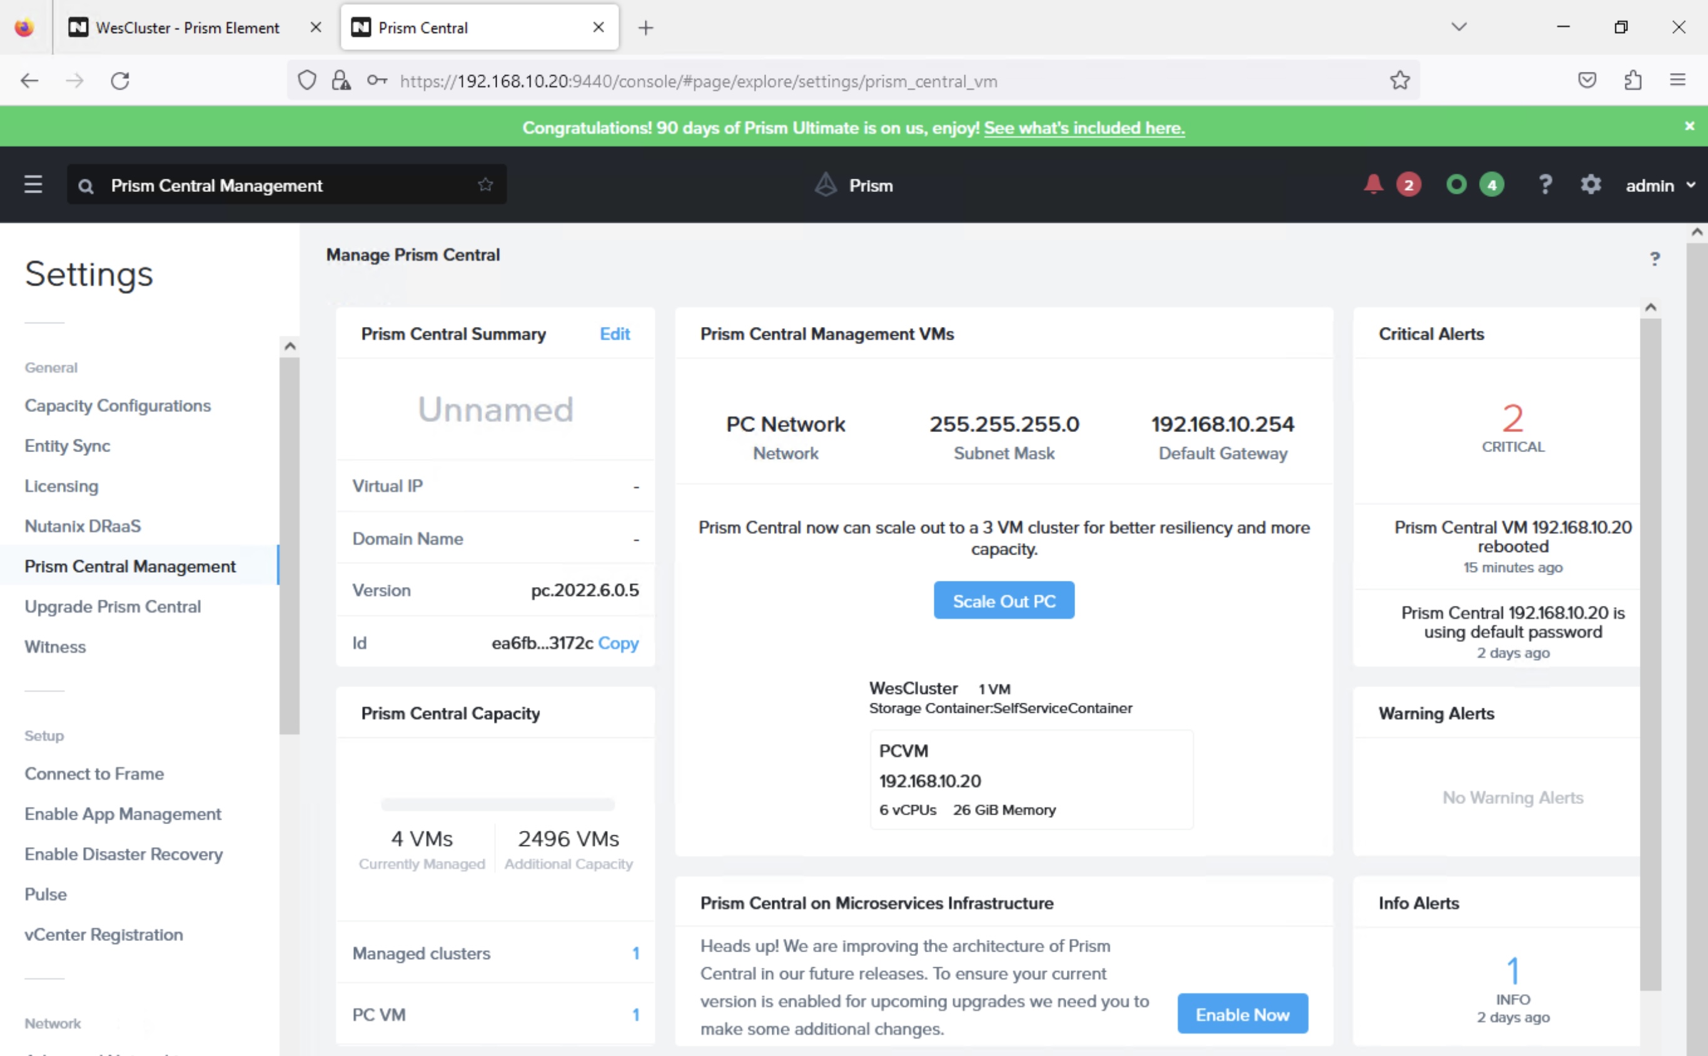Open Licensing settings item

click(x=61, y=486)
